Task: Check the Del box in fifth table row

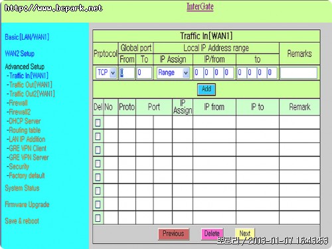Action: tap(98, 177)
